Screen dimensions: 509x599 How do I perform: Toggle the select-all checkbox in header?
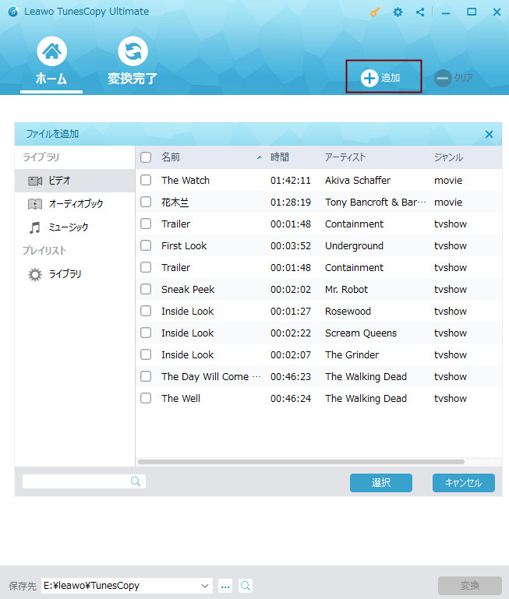pyautogui.click(x=146, y=157)
